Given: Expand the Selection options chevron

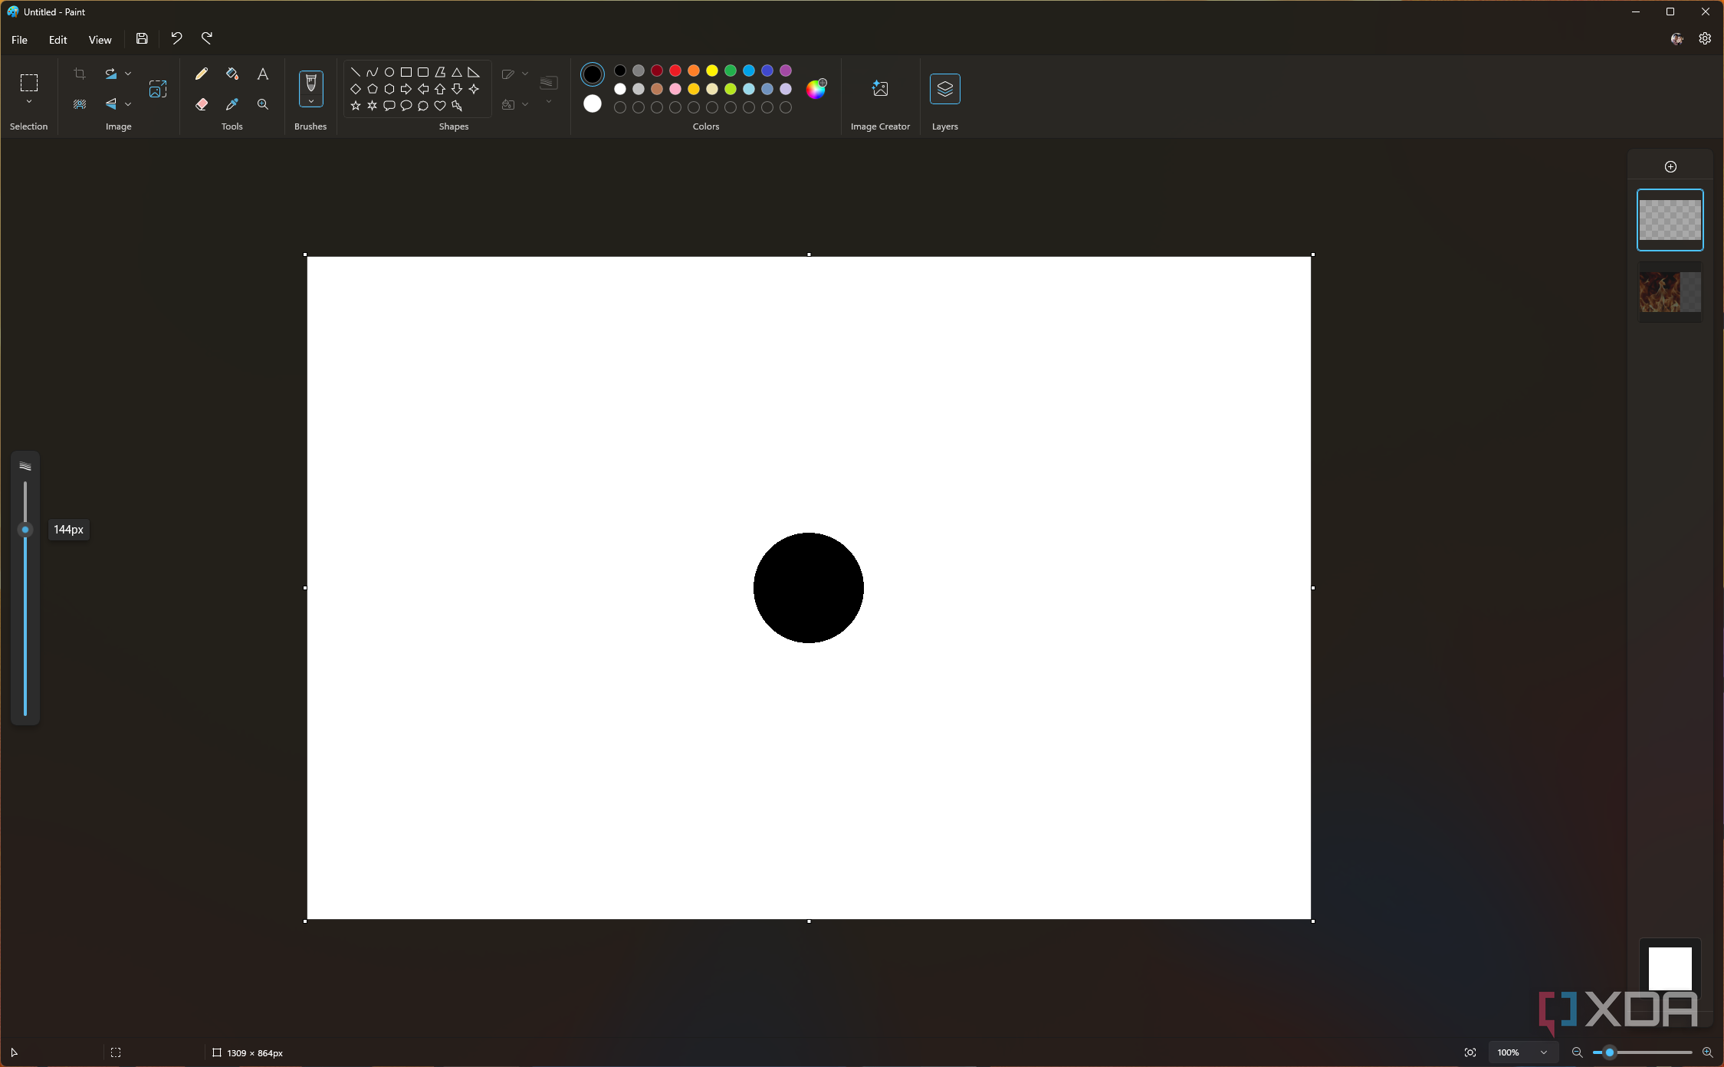Looking at the screenshot, I should click(29, 102).
